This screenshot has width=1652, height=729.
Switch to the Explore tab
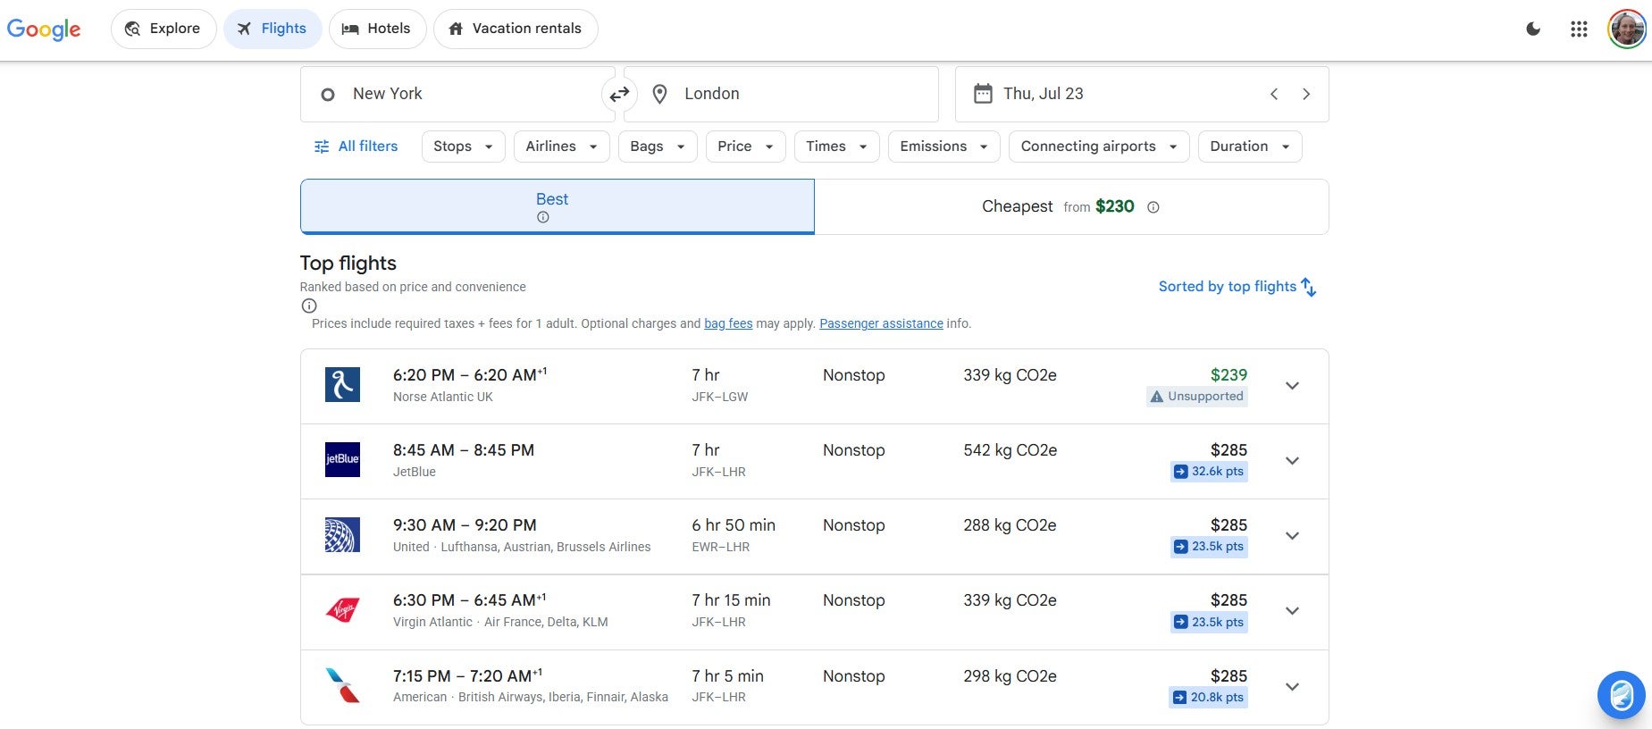[164, 29]
